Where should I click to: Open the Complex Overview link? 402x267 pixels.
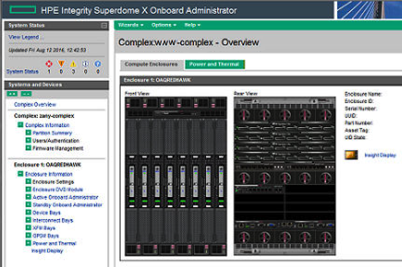(35, 104)
